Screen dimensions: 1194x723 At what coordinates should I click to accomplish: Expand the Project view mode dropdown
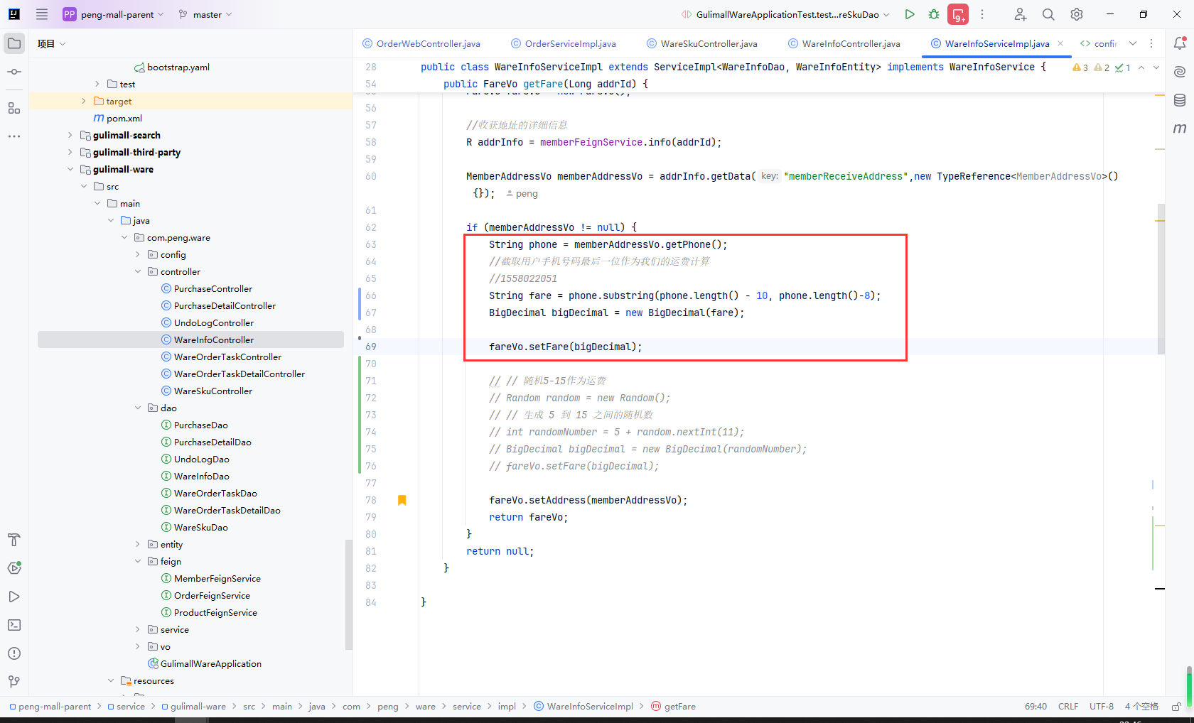pyautogui.click(x=52, y=43)
